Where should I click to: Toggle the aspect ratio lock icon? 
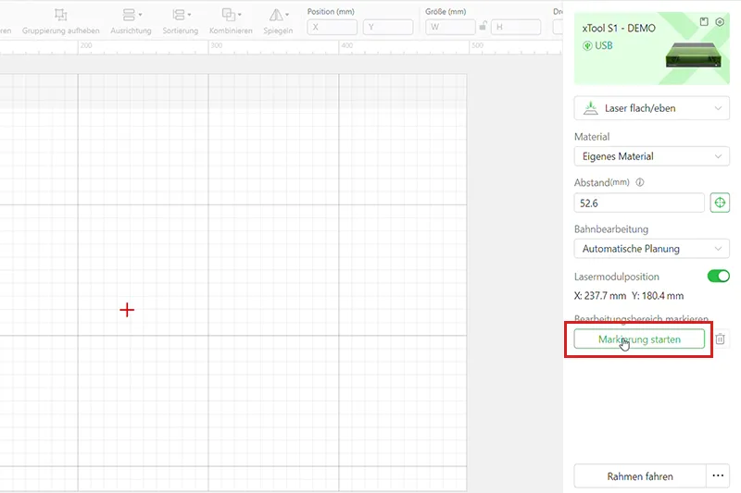tap(483, 26)
